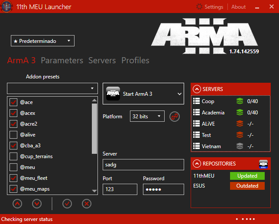Click the Outdated status for ESUS
The width and height of the screenshot is (279, 224).
coord(247,186)
